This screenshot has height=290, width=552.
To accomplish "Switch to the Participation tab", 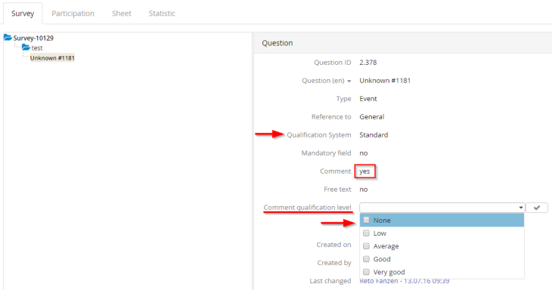I will (x=73, y=14).
